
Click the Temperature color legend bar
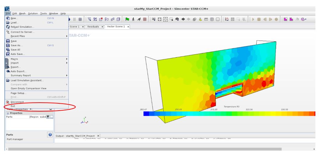pos(229,114)
